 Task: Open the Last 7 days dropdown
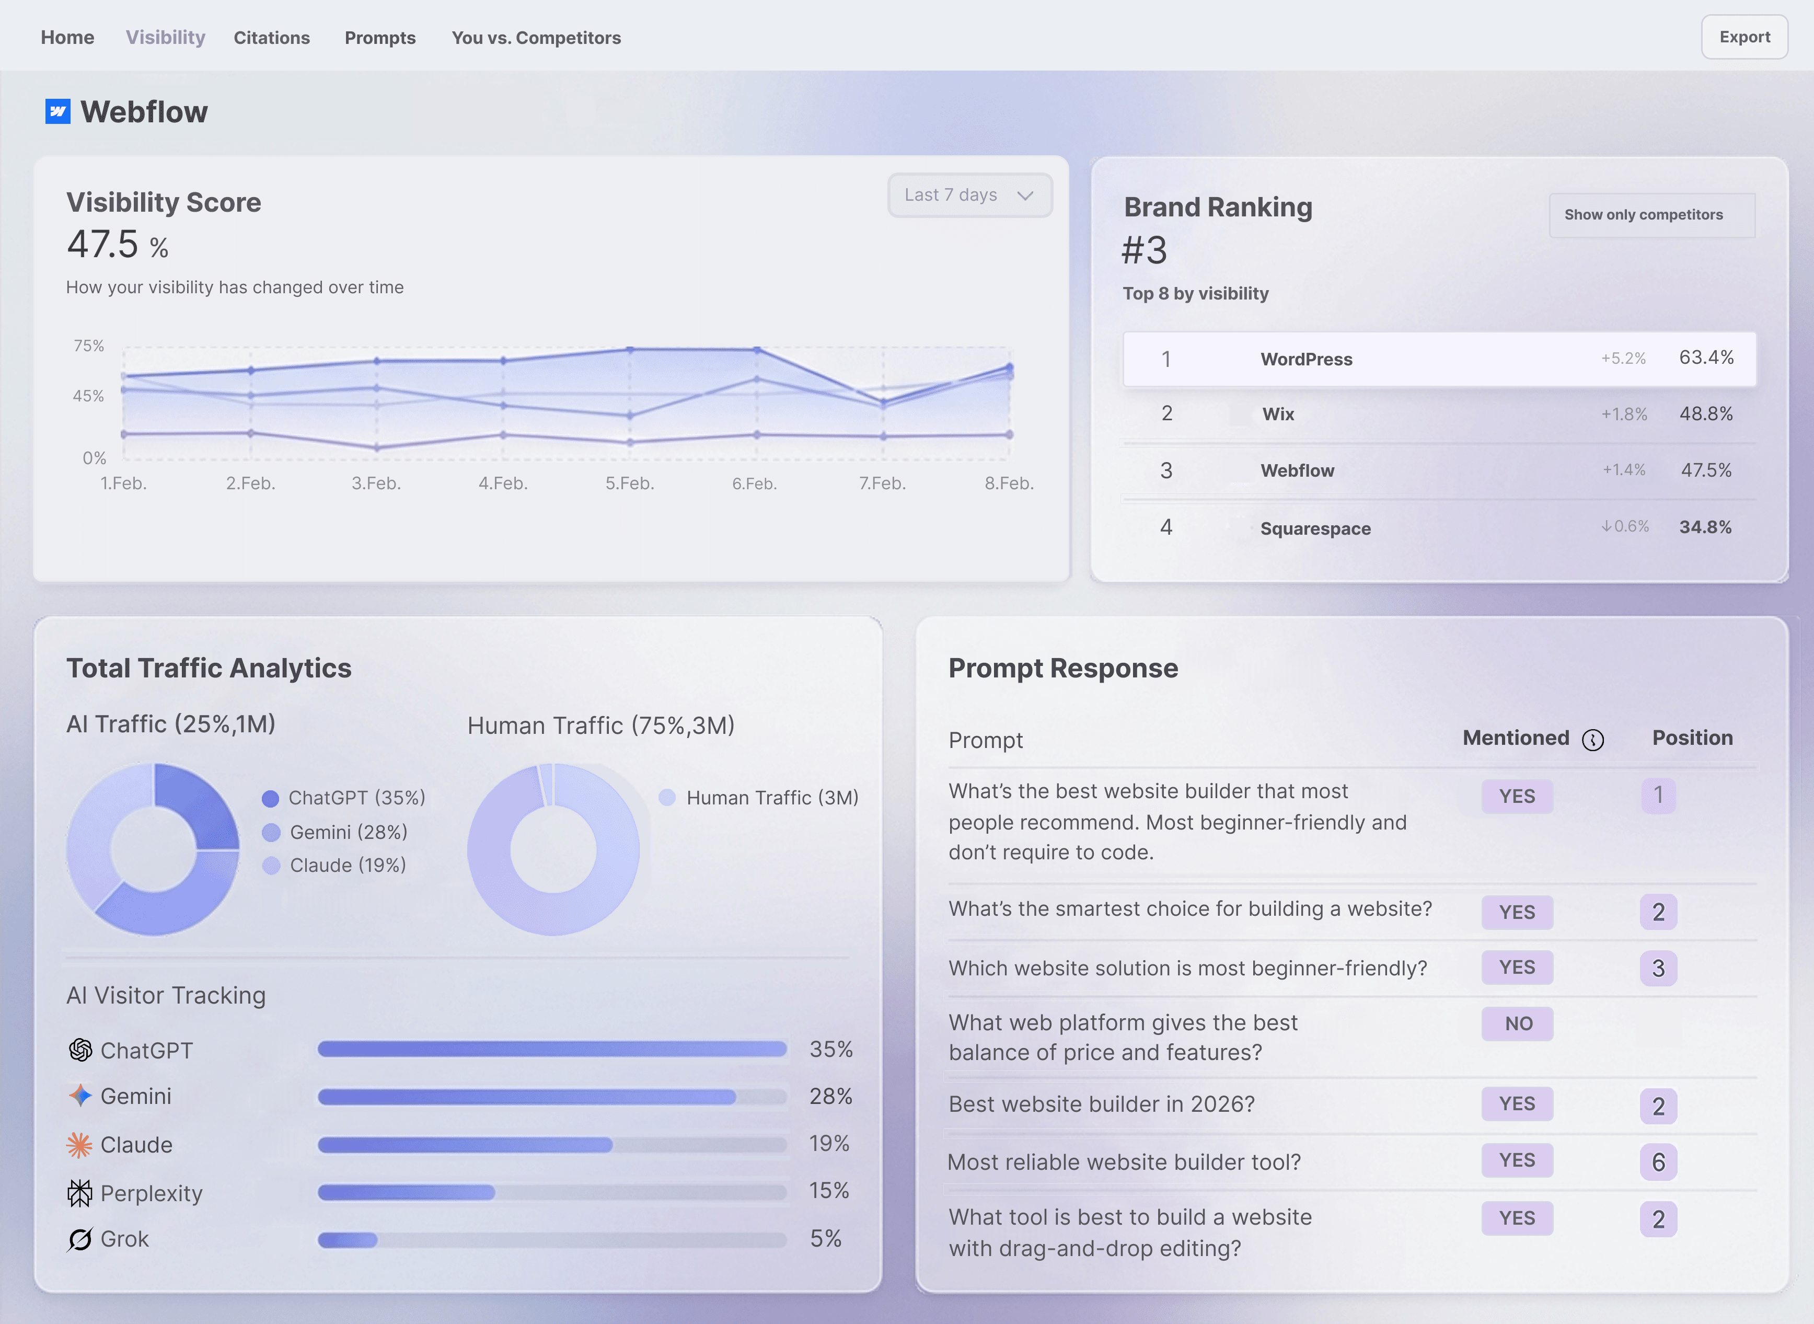(969, 195)
